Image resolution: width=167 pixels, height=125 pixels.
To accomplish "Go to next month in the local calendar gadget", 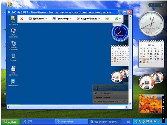I will (x=162, y=45).
